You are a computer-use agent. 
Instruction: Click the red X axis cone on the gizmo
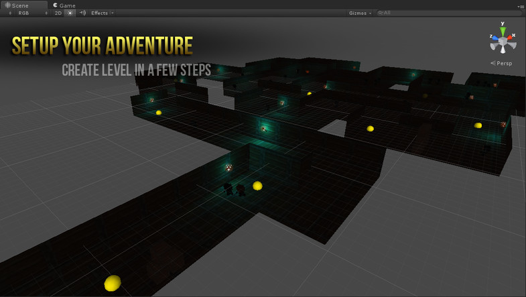click(x=510, y=38)
